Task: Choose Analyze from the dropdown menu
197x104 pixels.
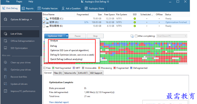Action: point(54,41)
